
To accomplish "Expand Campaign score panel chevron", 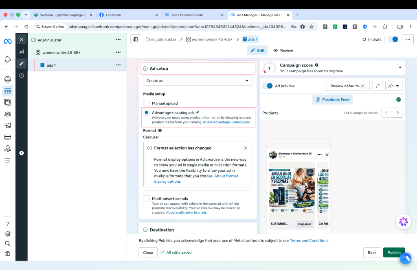I will (400, 68).
